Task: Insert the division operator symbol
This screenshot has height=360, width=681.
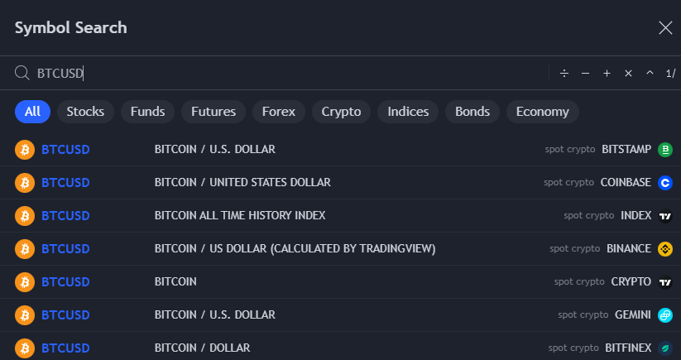Action: pos(564,74)
